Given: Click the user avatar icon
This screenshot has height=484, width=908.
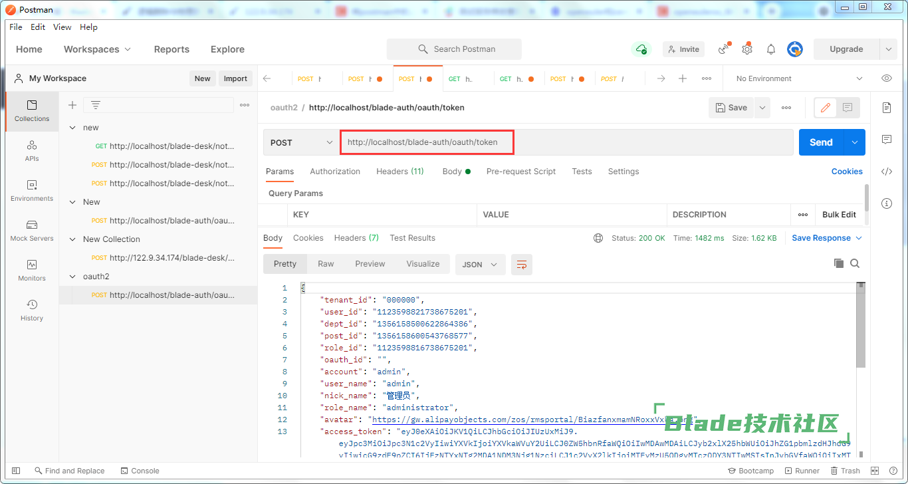Looking at the screenshot, I should (x=795, y=49).
